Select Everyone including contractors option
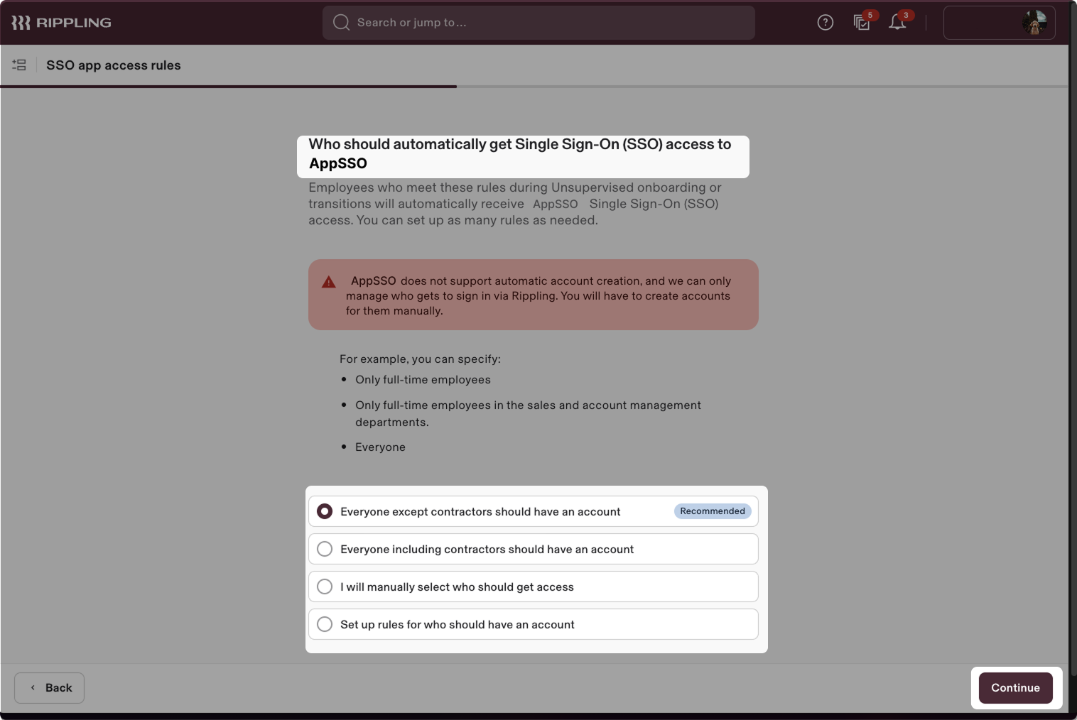The height and width of the screenshot is (720, 1077). (325, 549)
